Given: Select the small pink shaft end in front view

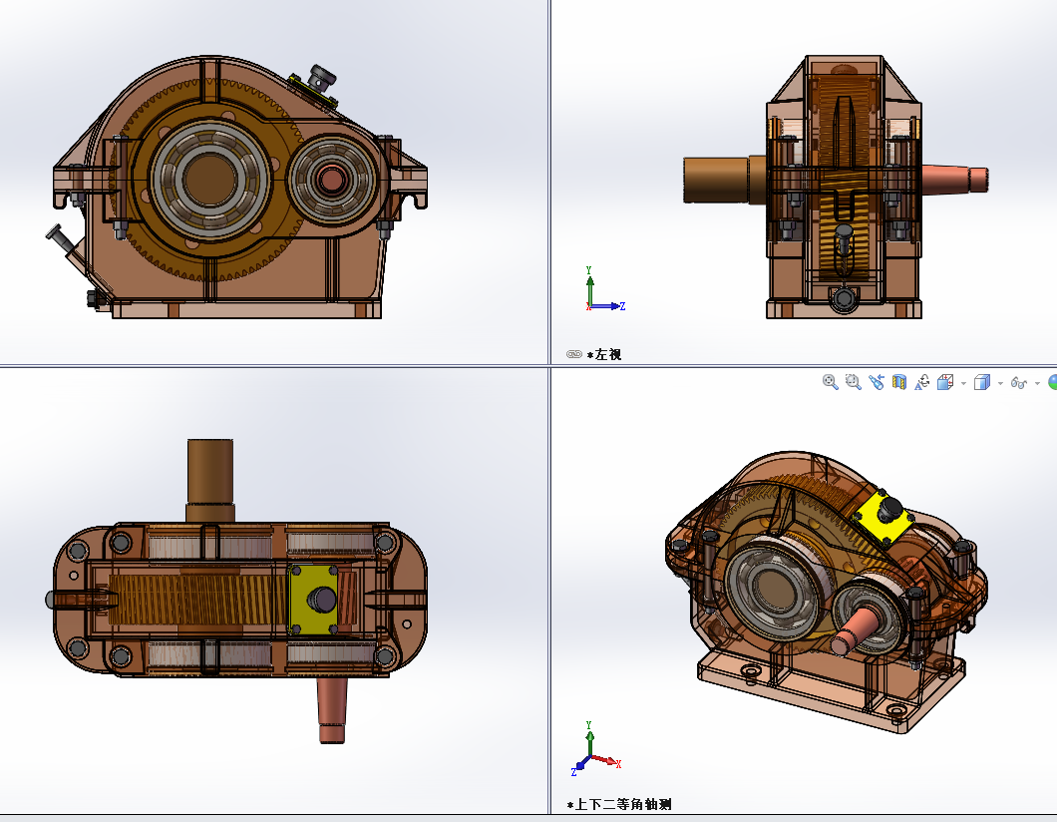Looking at the screenshot, I should click(x=331, y=180).
